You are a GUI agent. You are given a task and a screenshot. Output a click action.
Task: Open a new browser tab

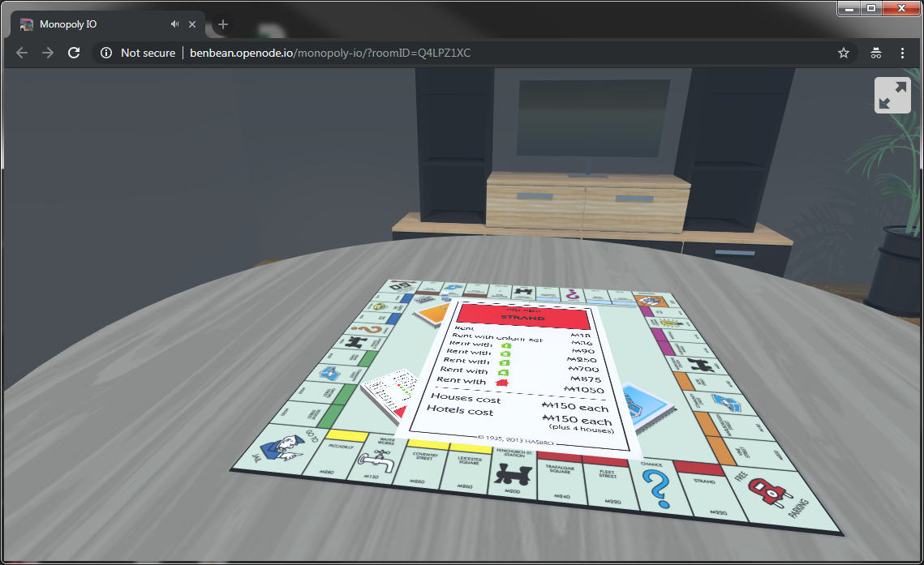[x=223, y=24]
